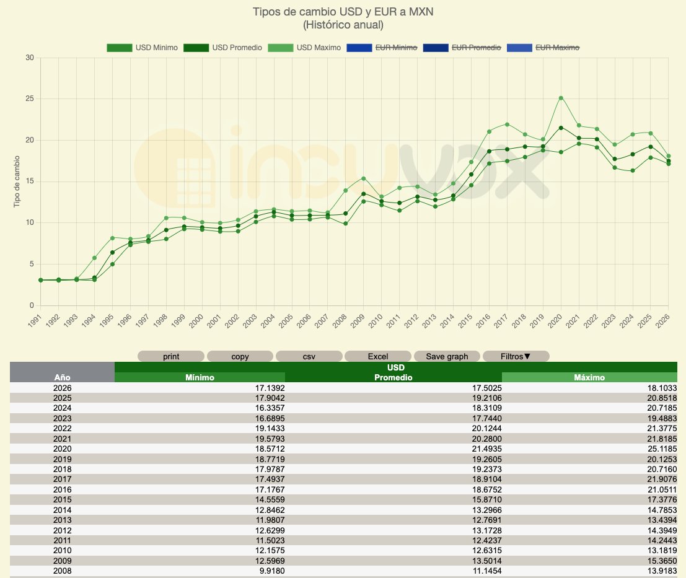The image size is (686, 578).
Task: Click the value 17.1392 in the table
Action: coord(270,388)
